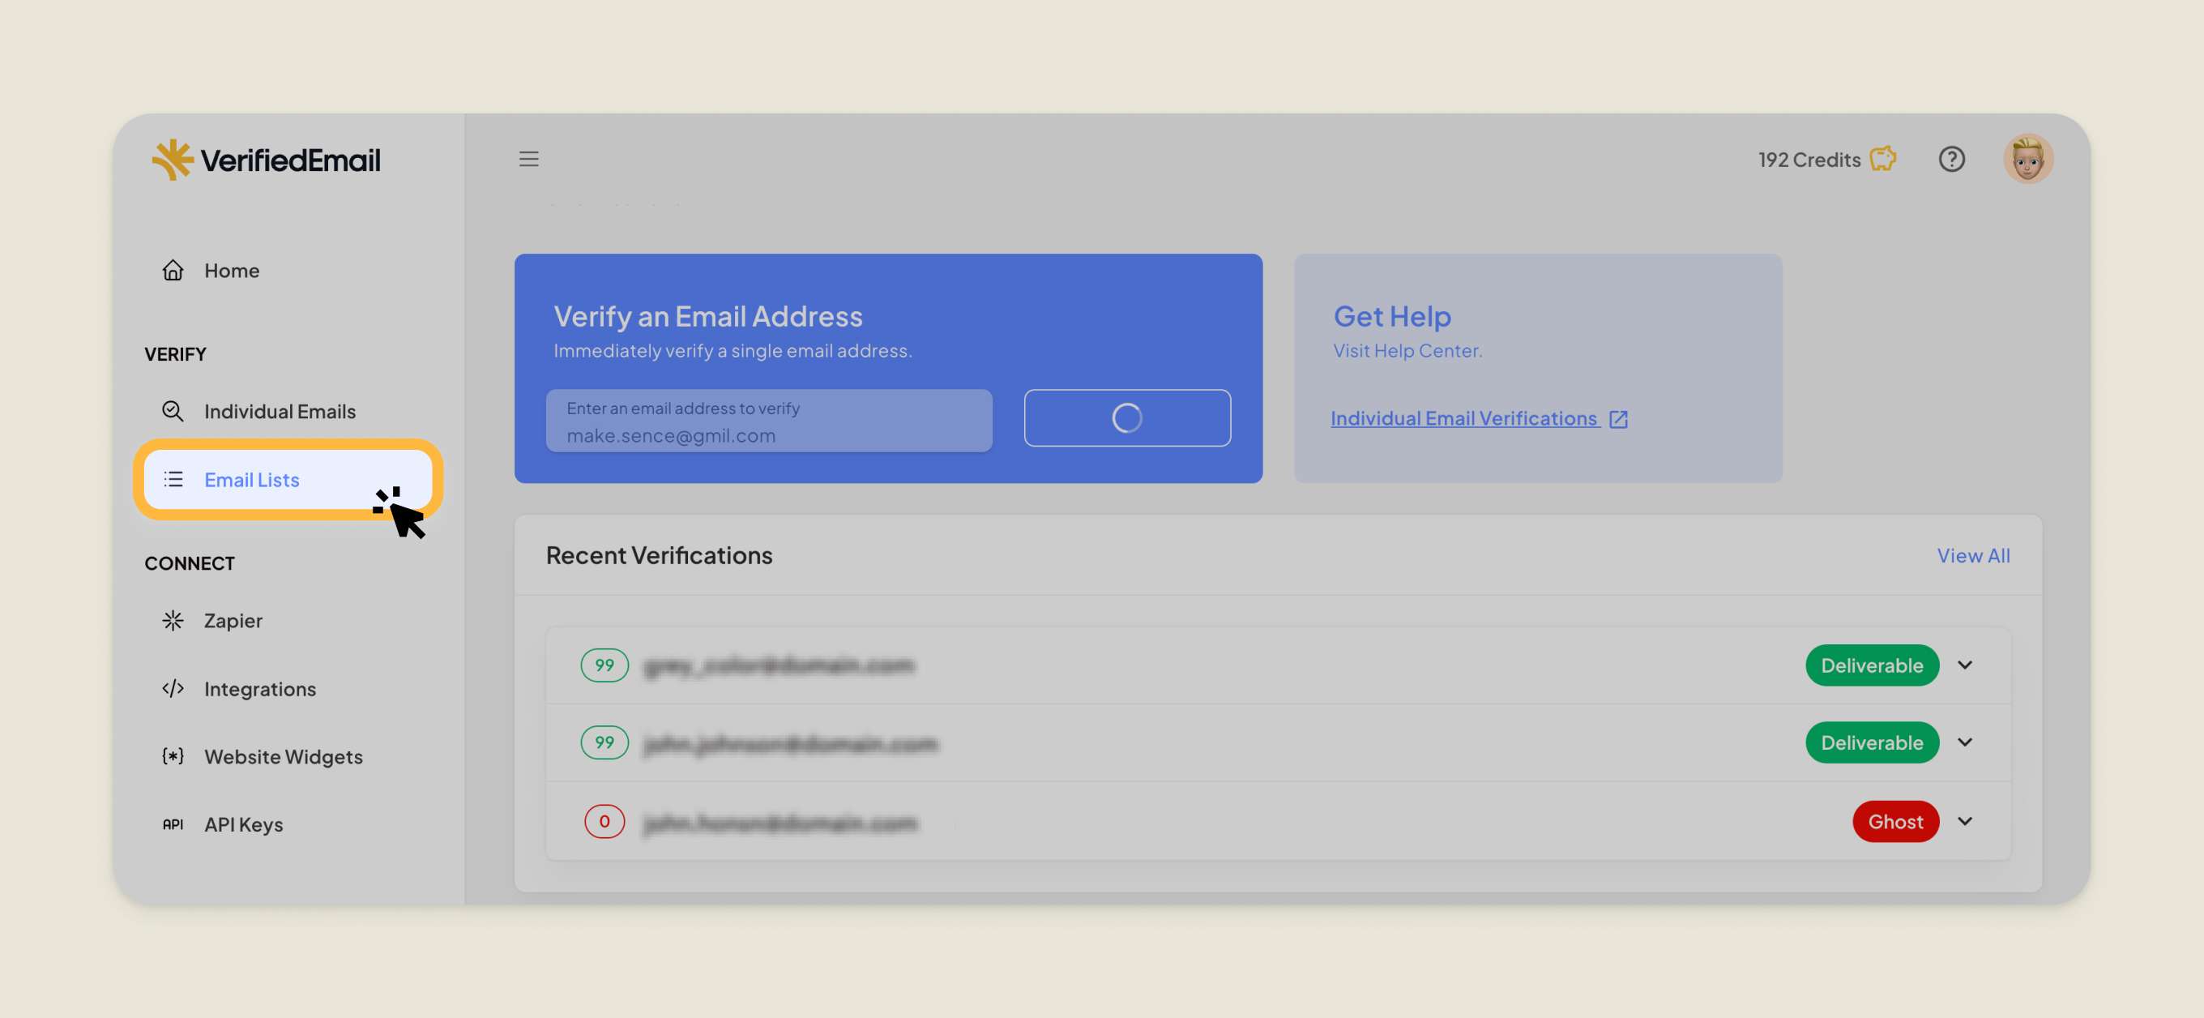Click the Website Widgets icon
Viewport: 2204px width, 1018px height.
click(173, 756)
